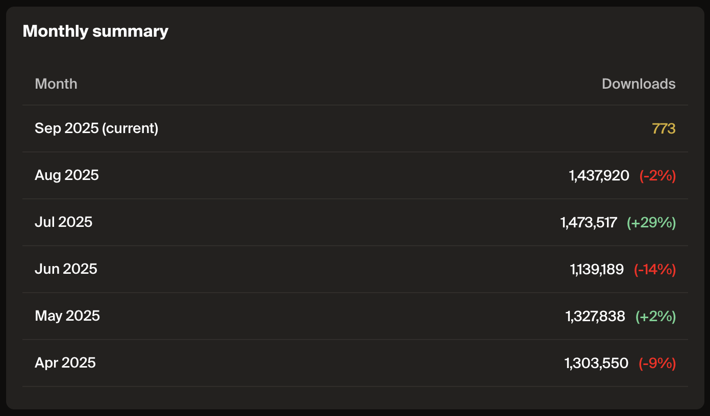The width and height of the screenshot is (710, 416).
Task: Select the Jun 2025 row label
Action: [66, 269]
